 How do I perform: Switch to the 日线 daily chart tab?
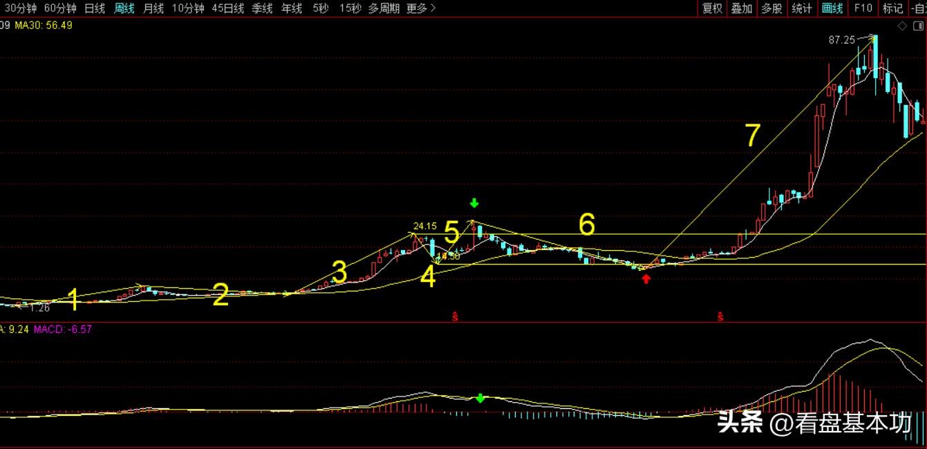coord(95,8)
